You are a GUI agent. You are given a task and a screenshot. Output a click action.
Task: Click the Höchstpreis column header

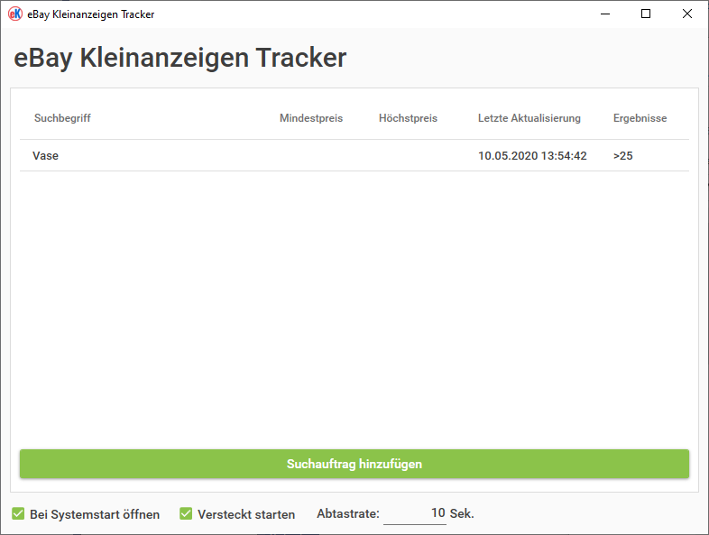408,118
